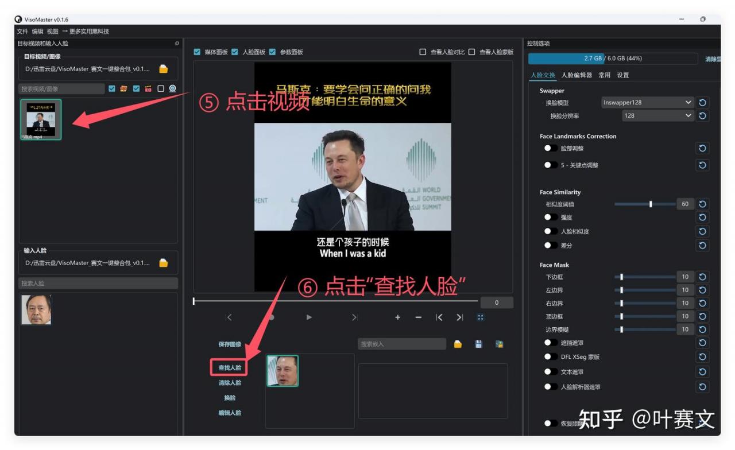Adjust 下边框 slider
The height and width of the screenshot is (450, 735).
[644, 277]
